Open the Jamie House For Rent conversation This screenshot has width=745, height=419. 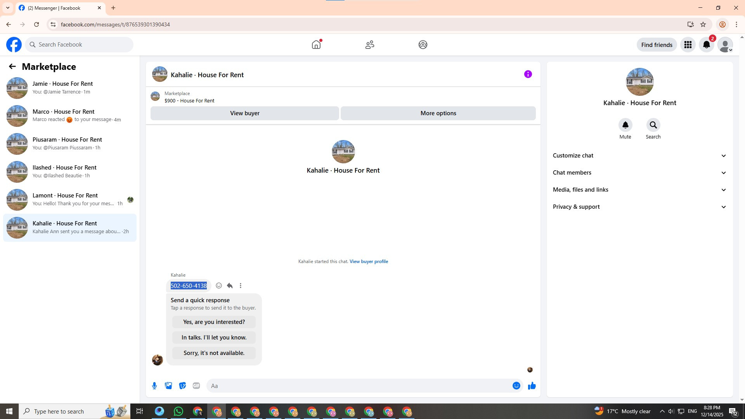click(70, 88)
